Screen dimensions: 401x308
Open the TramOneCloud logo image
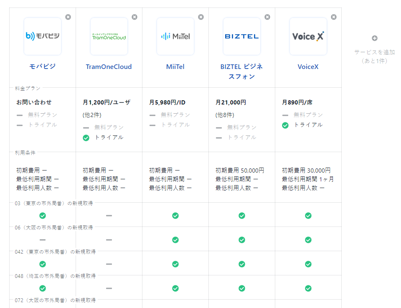pyautogui.click(x=109, y=36)
